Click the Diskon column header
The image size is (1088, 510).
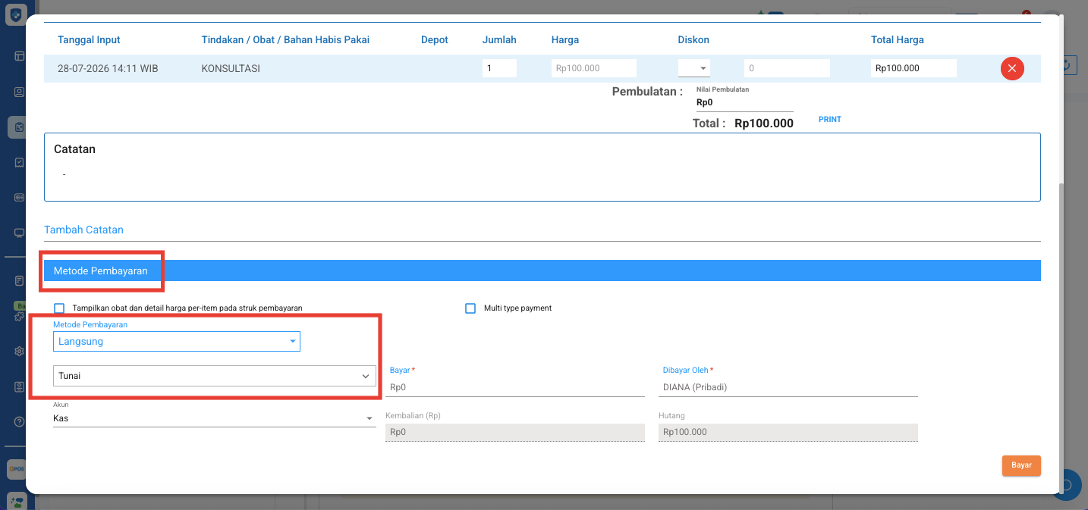693,39
